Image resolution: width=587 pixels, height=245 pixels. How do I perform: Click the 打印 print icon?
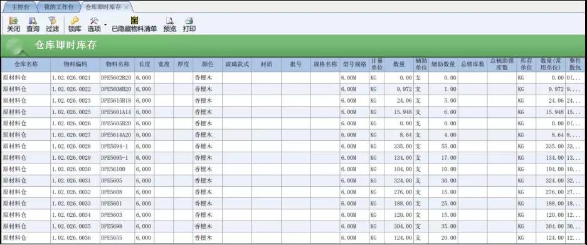tap(189, 24)
